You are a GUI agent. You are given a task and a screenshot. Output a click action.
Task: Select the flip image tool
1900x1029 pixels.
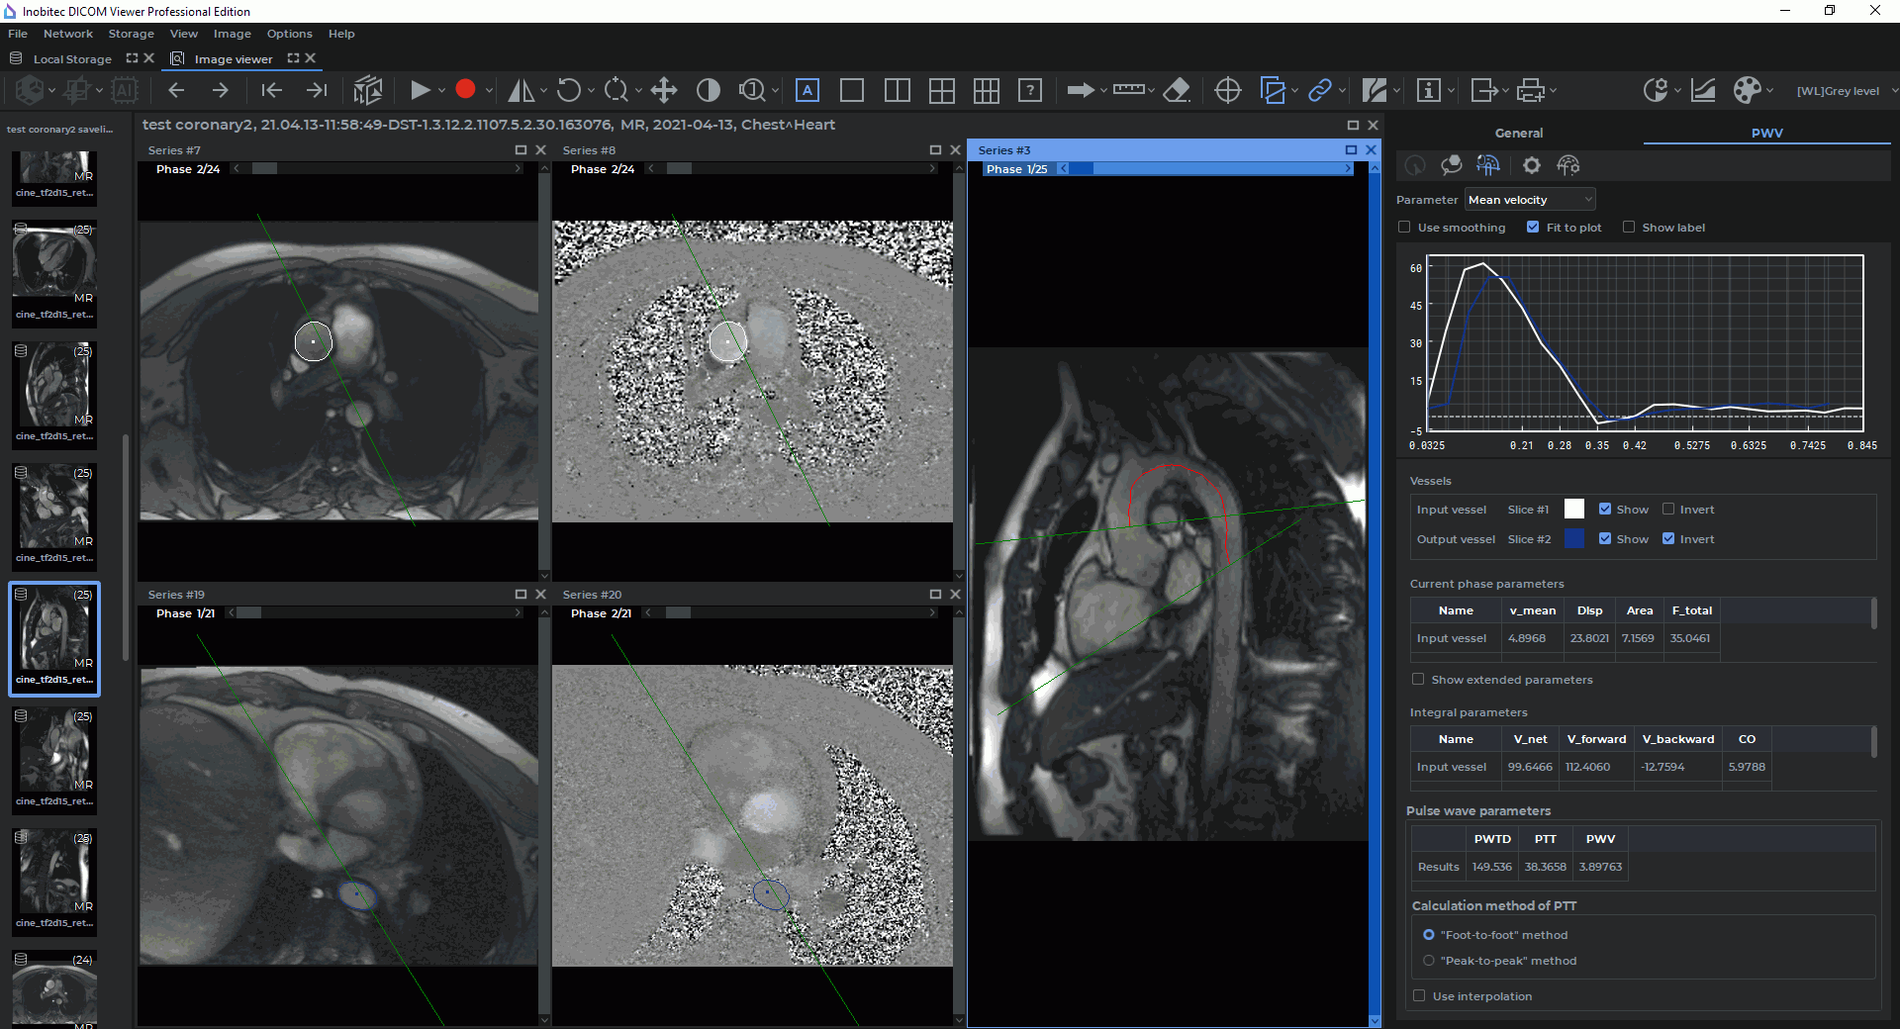(521, 90)
